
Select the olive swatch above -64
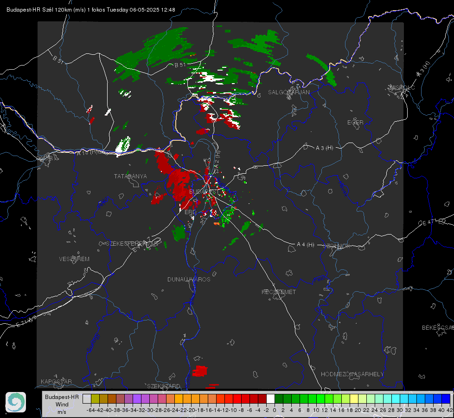click(95, 399)
